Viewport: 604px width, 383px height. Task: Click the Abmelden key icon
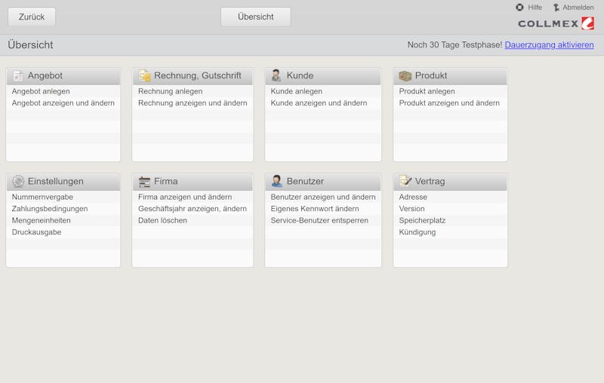556,8
